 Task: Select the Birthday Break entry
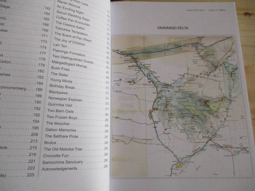[62, 86]
